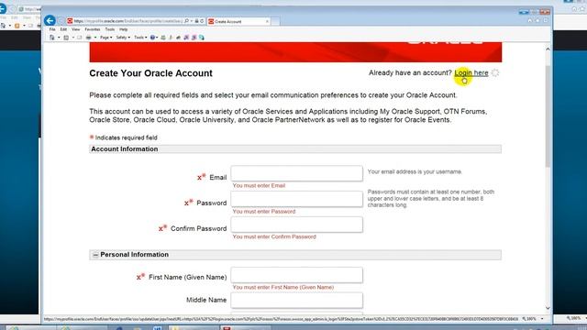Click the Read mail icon in command bar

tap(80, 38)
